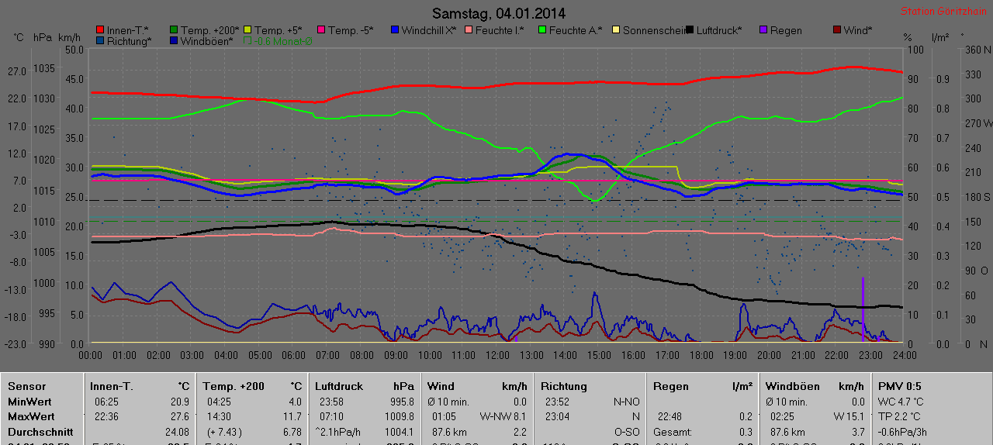Click the rain time entry 22:48
993x445 pixels.
670,416
